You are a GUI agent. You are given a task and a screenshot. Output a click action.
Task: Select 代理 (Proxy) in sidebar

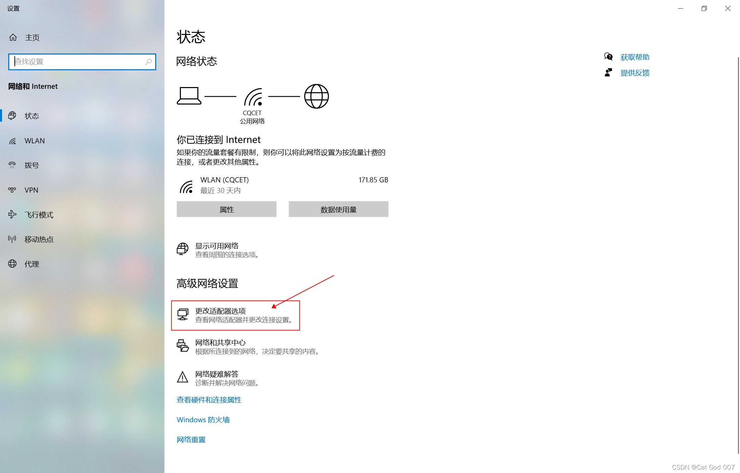point(32,264)
